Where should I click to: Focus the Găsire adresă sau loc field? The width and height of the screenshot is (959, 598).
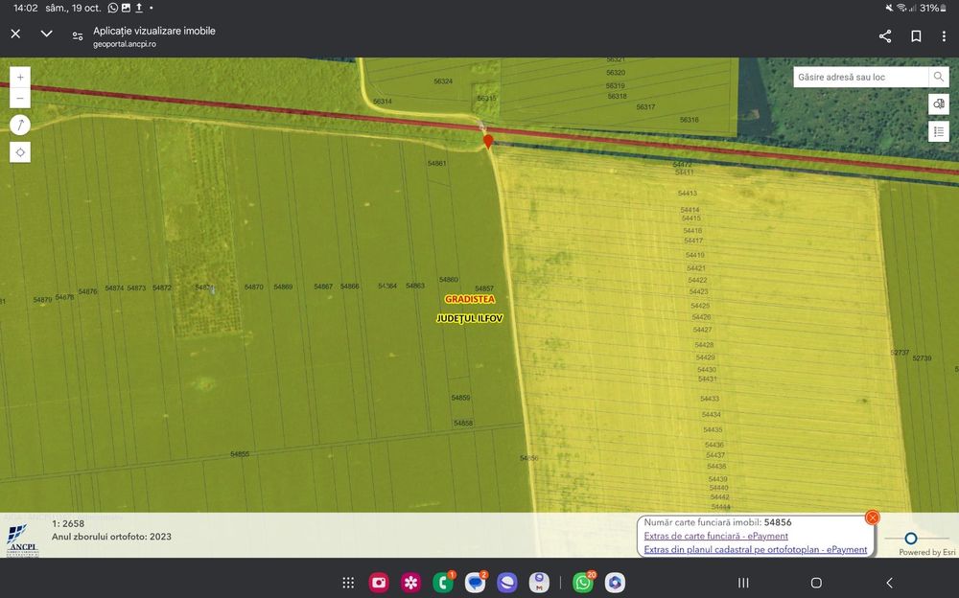pyautogui.click(x=860, y=77)
